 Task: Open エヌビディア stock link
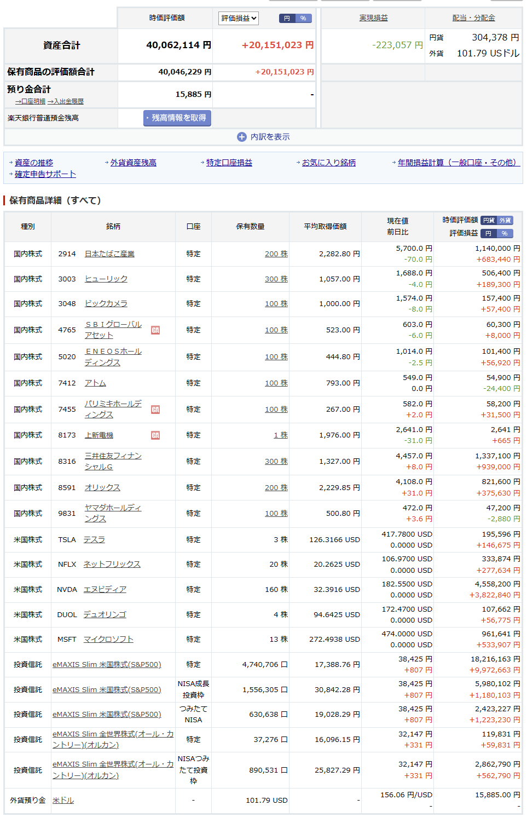pyautogui.click(x=105, y=590)
